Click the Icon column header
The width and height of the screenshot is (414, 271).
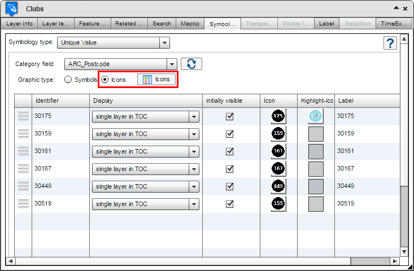click(279, 100)
